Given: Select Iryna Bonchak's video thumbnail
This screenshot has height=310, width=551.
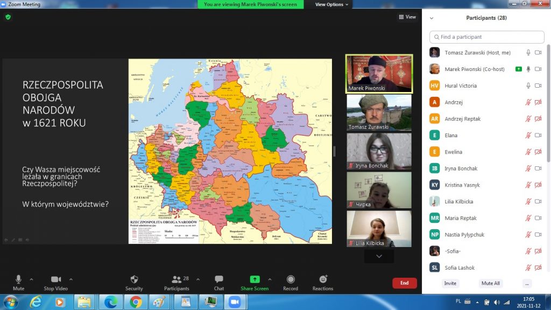Looking at the screenshot, I should point(379,152).
